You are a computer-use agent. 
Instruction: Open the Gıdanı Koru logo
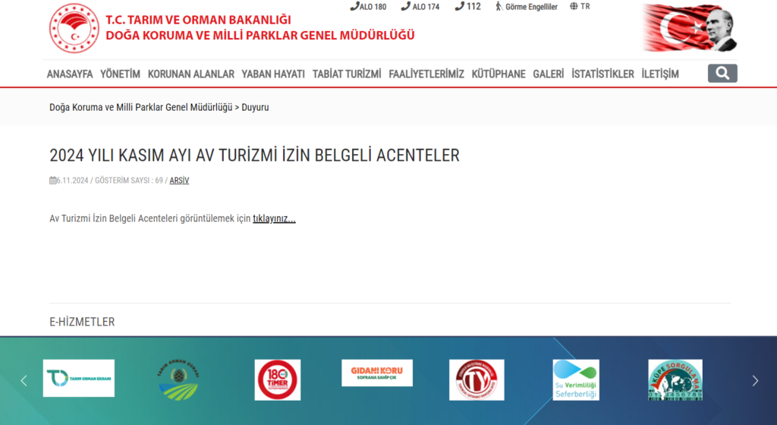(x=377, y=373)
